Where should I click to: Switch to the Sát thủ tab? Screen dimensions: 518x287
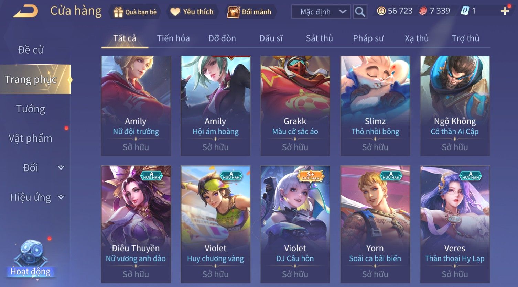319,38
